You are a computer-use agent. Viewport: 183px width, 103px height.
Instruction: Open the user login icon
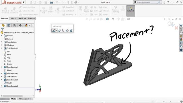(x=164, y=2)
